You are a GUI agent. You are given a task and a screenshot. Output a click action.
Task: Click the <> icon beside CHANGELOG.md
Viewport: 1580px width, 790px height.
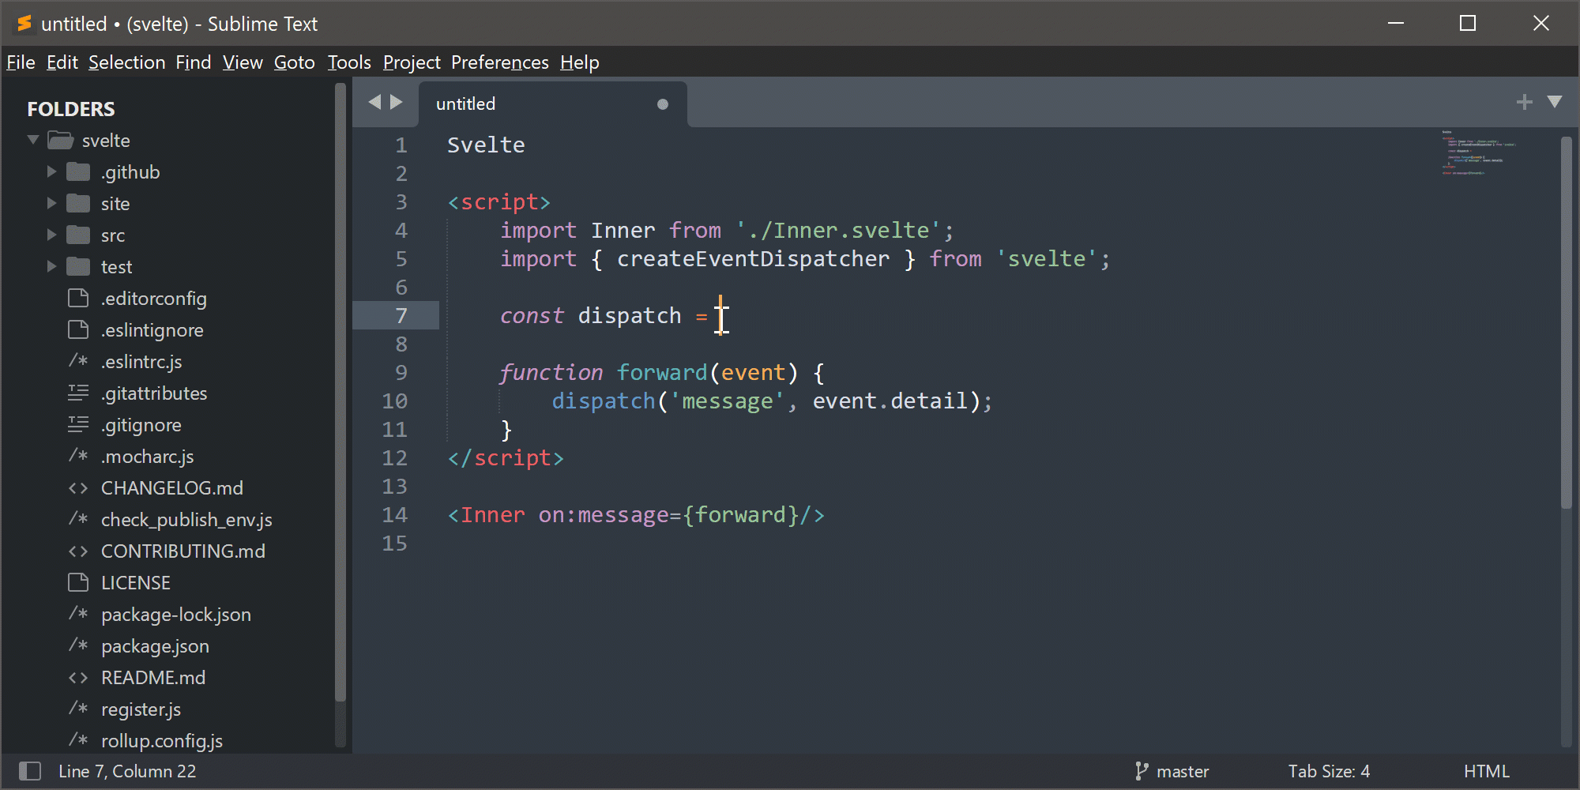78,487
